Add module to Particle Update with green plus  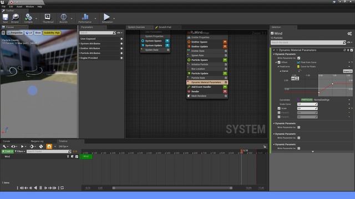[x=225, y=74]
